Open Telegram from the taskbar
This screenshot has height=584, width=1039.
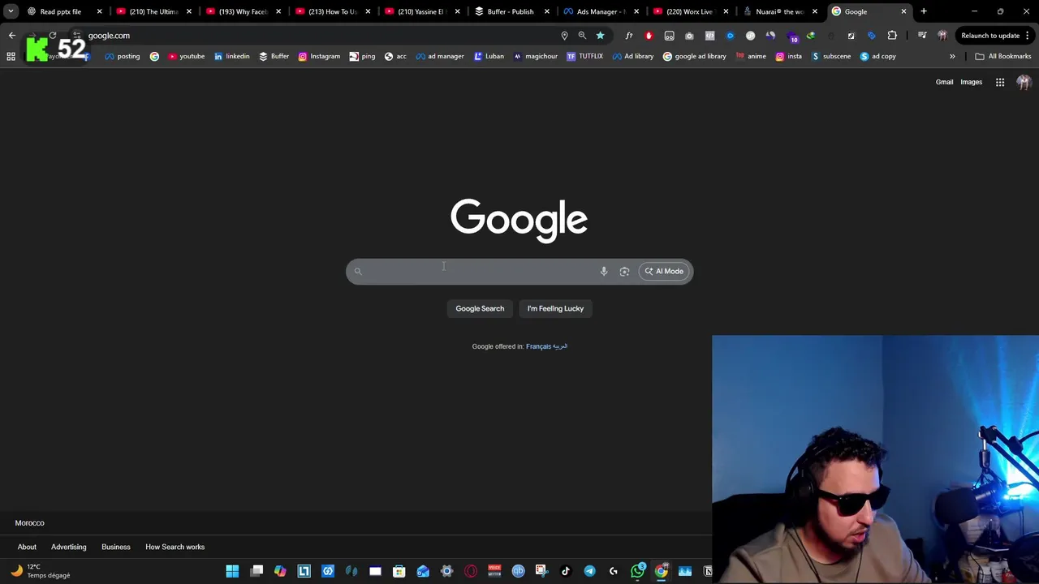tap(589, 571)
